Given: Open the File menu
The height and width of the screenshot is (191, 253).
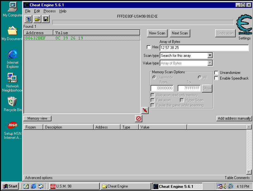Looking at the screenshot, I should click(28, 11).
